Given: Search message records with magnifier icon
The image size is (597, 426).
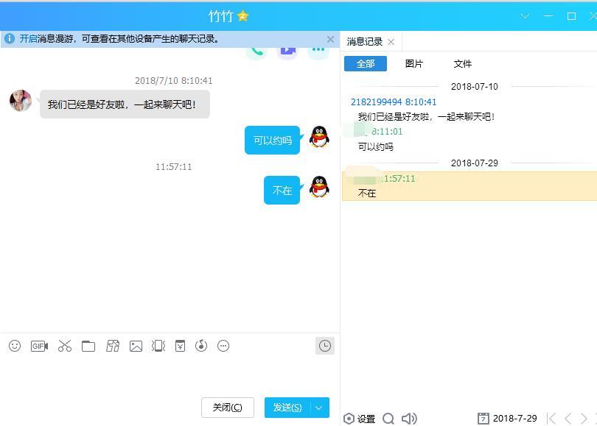Looking at the screenshot, I should pos(388,419).
